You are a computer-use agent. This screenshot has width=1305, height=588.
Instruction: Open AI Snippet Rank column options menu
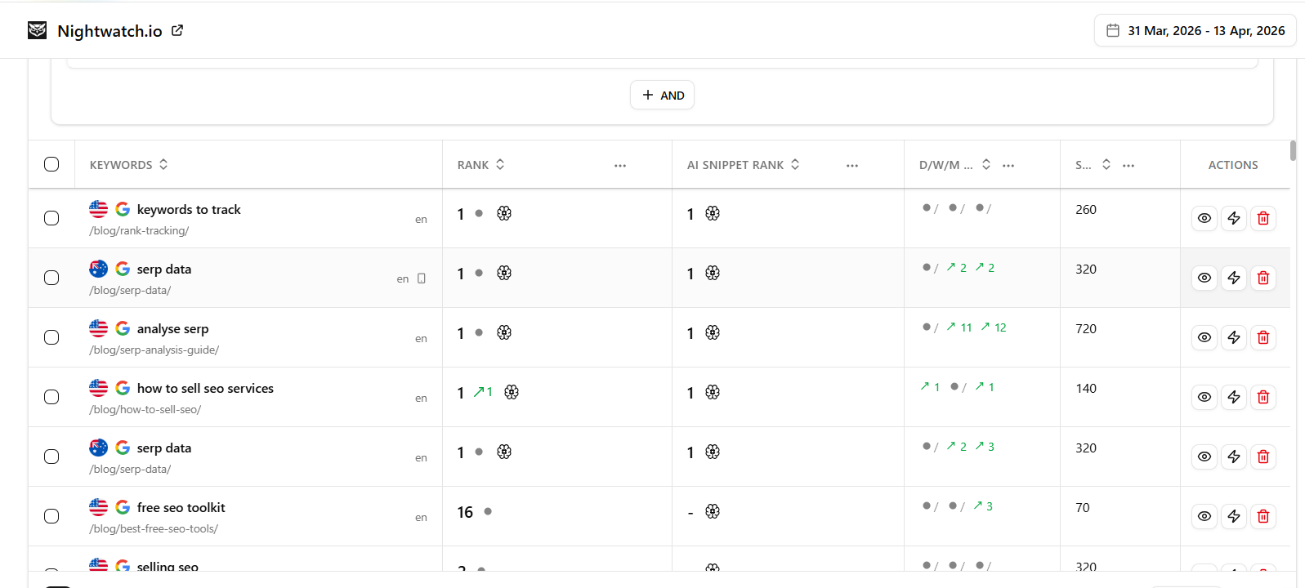pos(852,165)
